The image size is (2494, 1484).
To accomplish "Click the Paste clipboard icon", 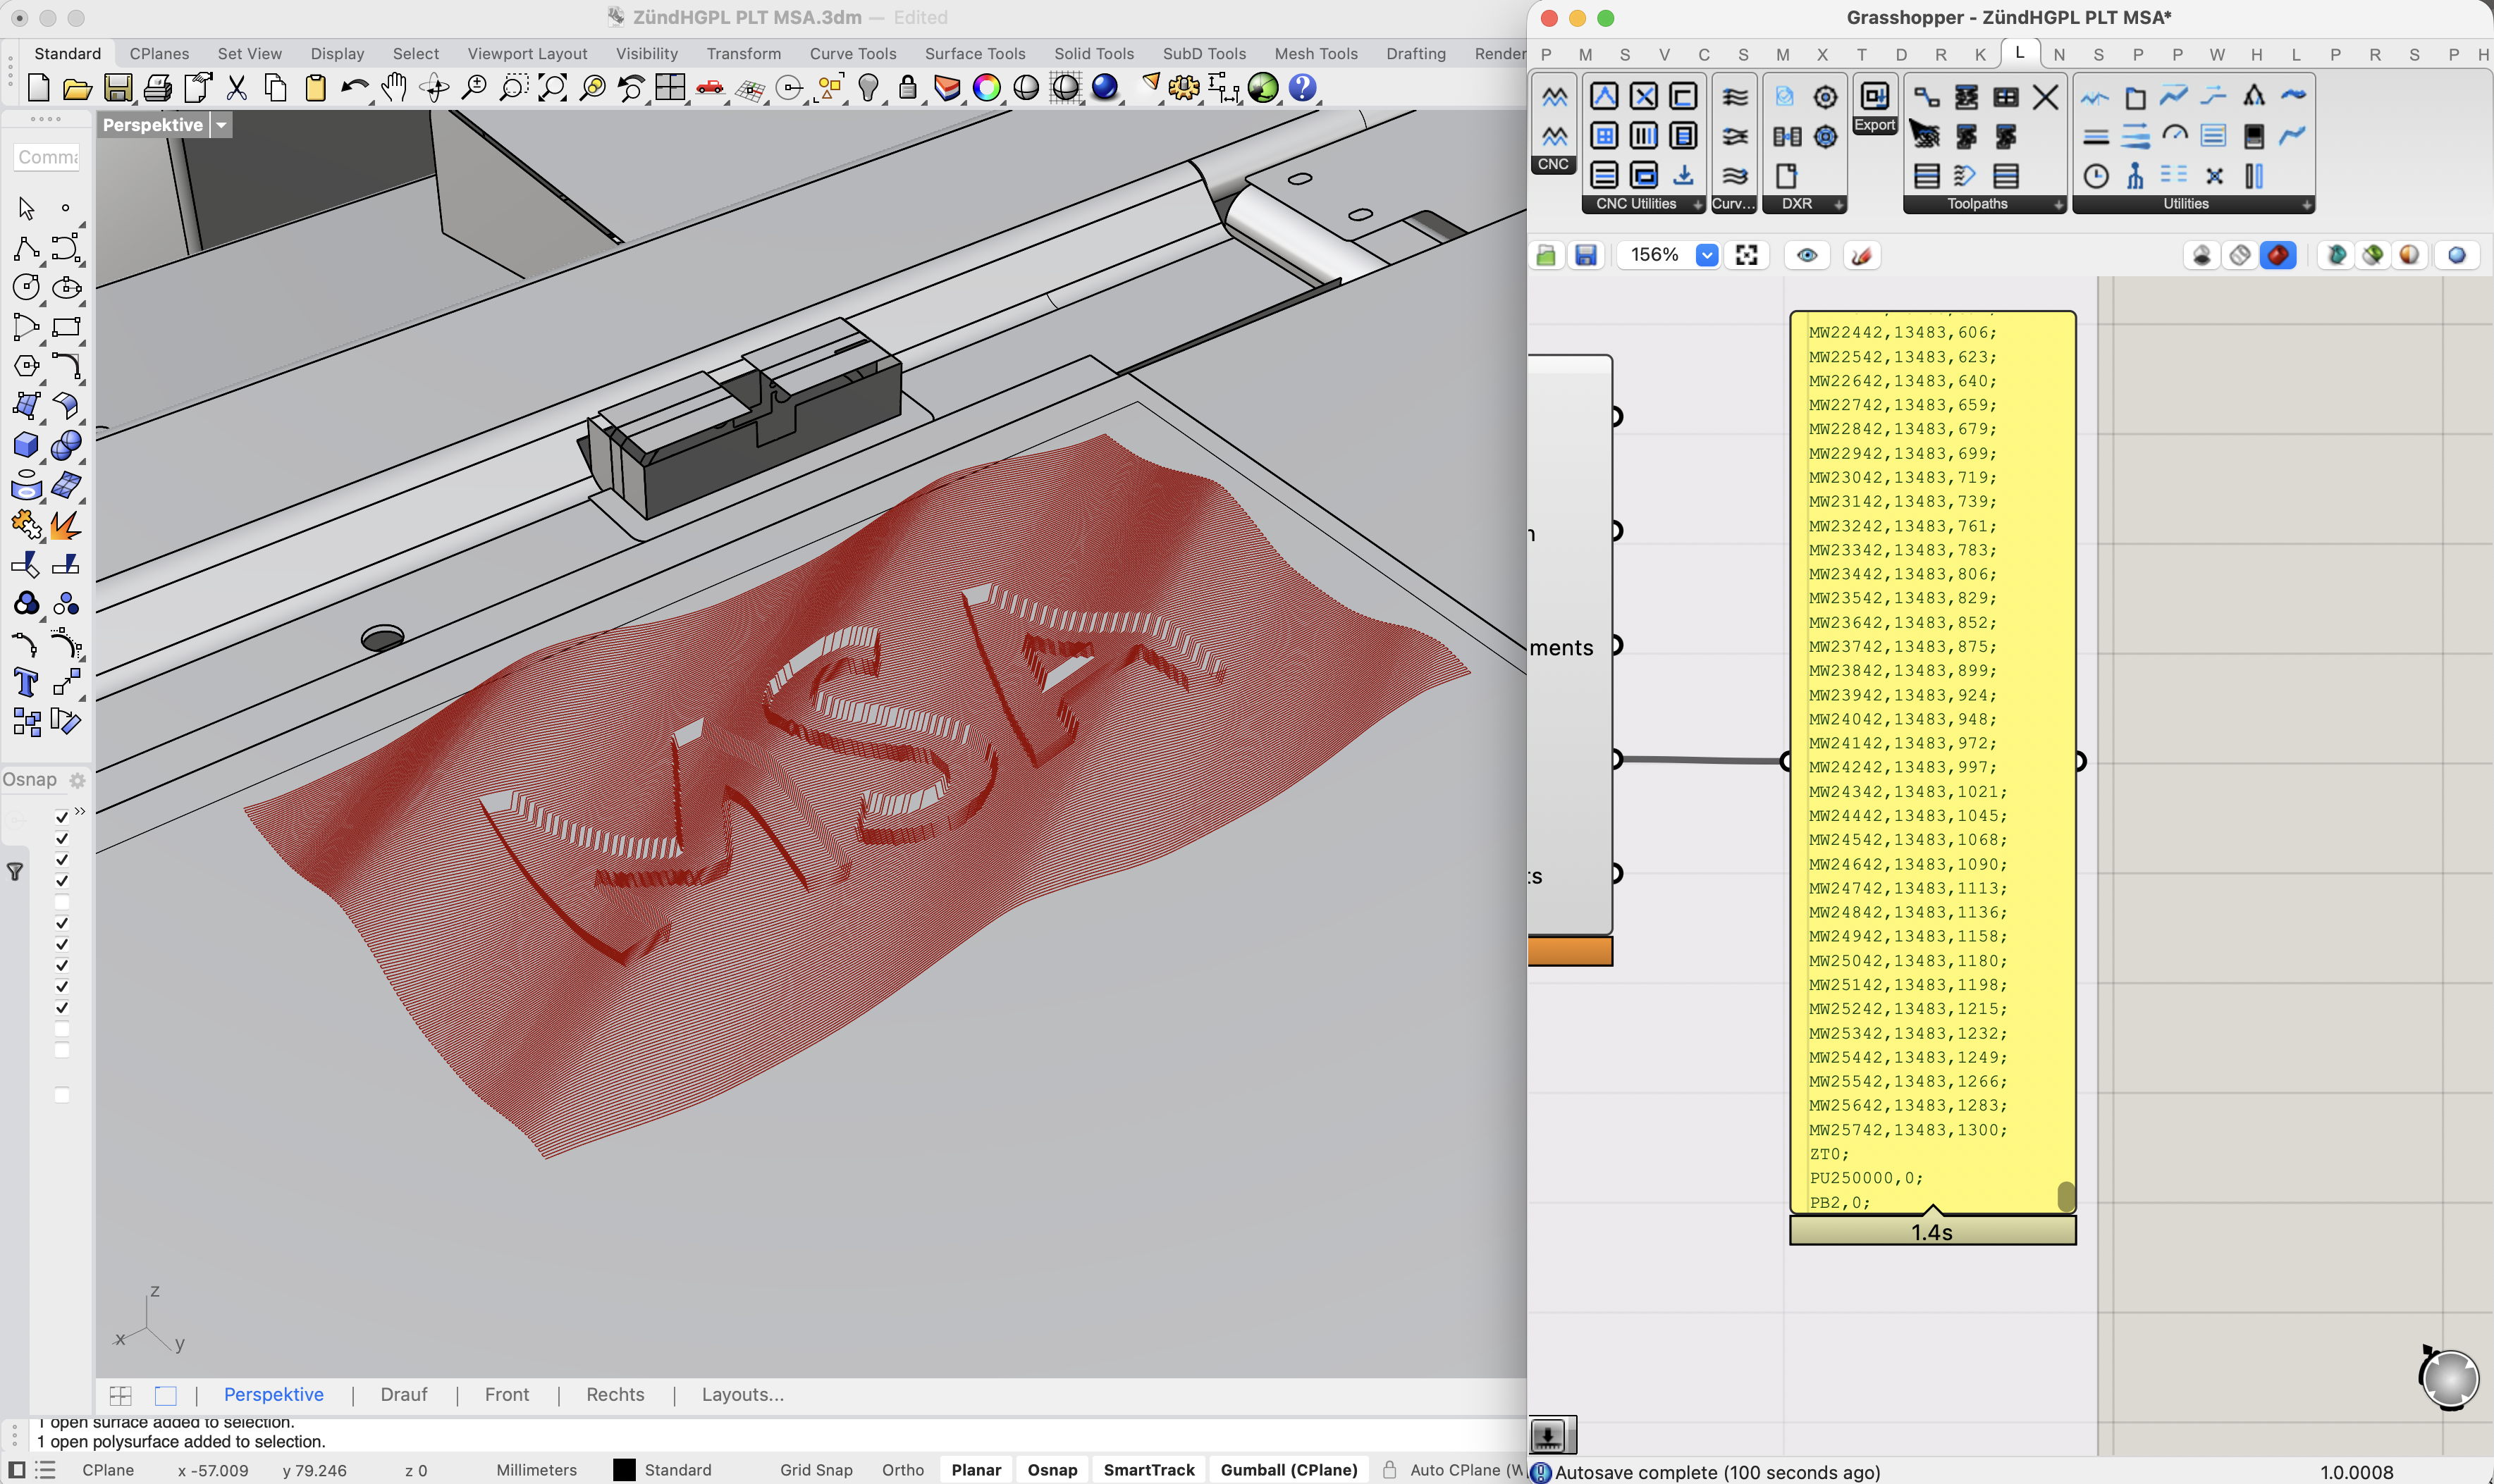I will 315,89.
